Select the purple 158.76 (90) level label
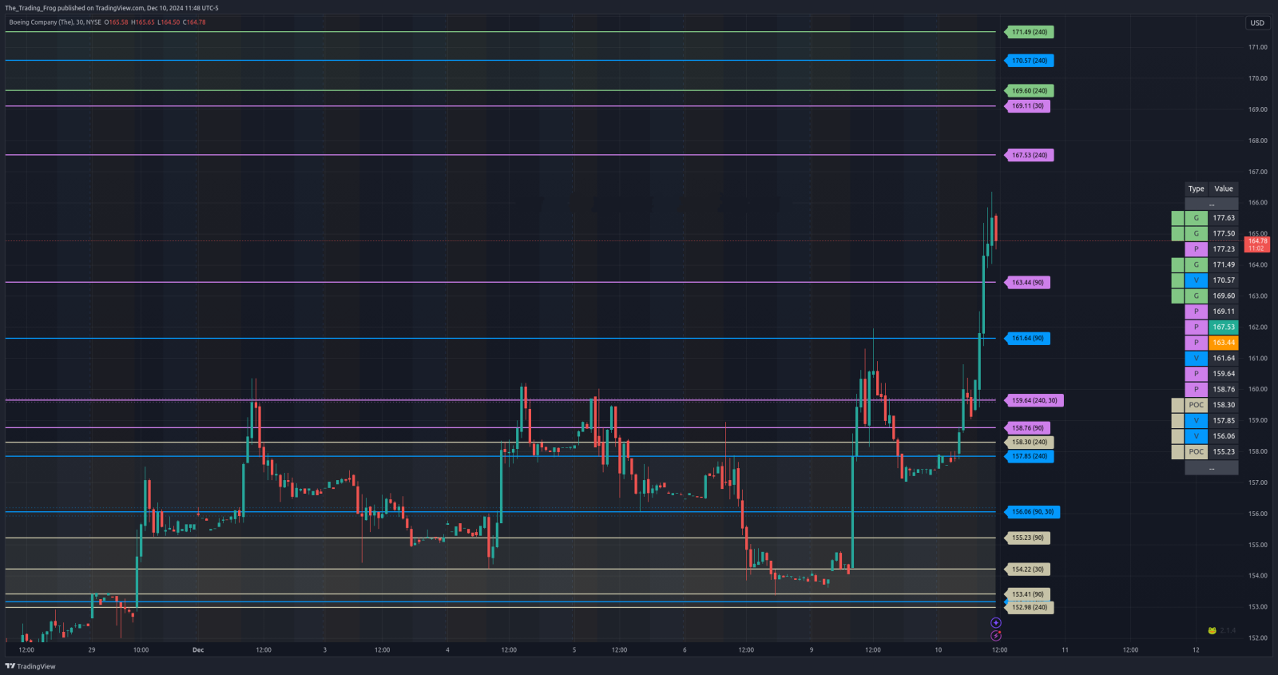This screenshot has height=675, width=1278. [1027, 428]
